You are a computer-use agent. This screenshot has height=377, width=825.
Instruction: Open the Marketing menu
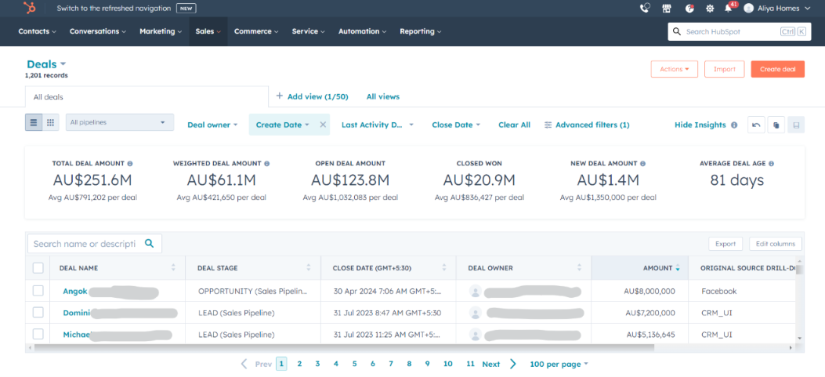(161, 31)
